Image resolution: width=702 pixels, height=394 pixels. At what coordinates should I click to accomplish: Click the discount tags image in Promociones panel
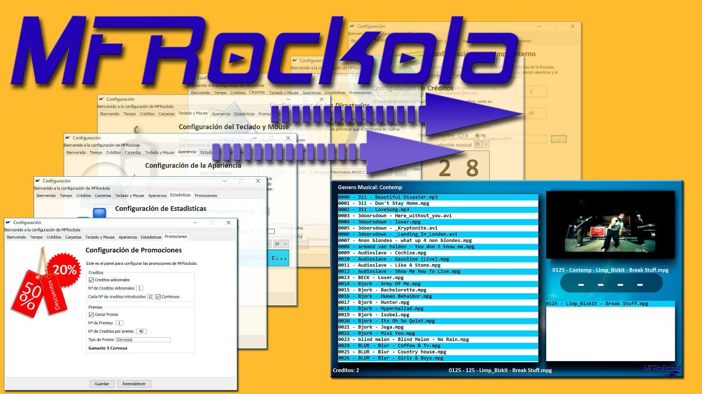coord(47,283)
